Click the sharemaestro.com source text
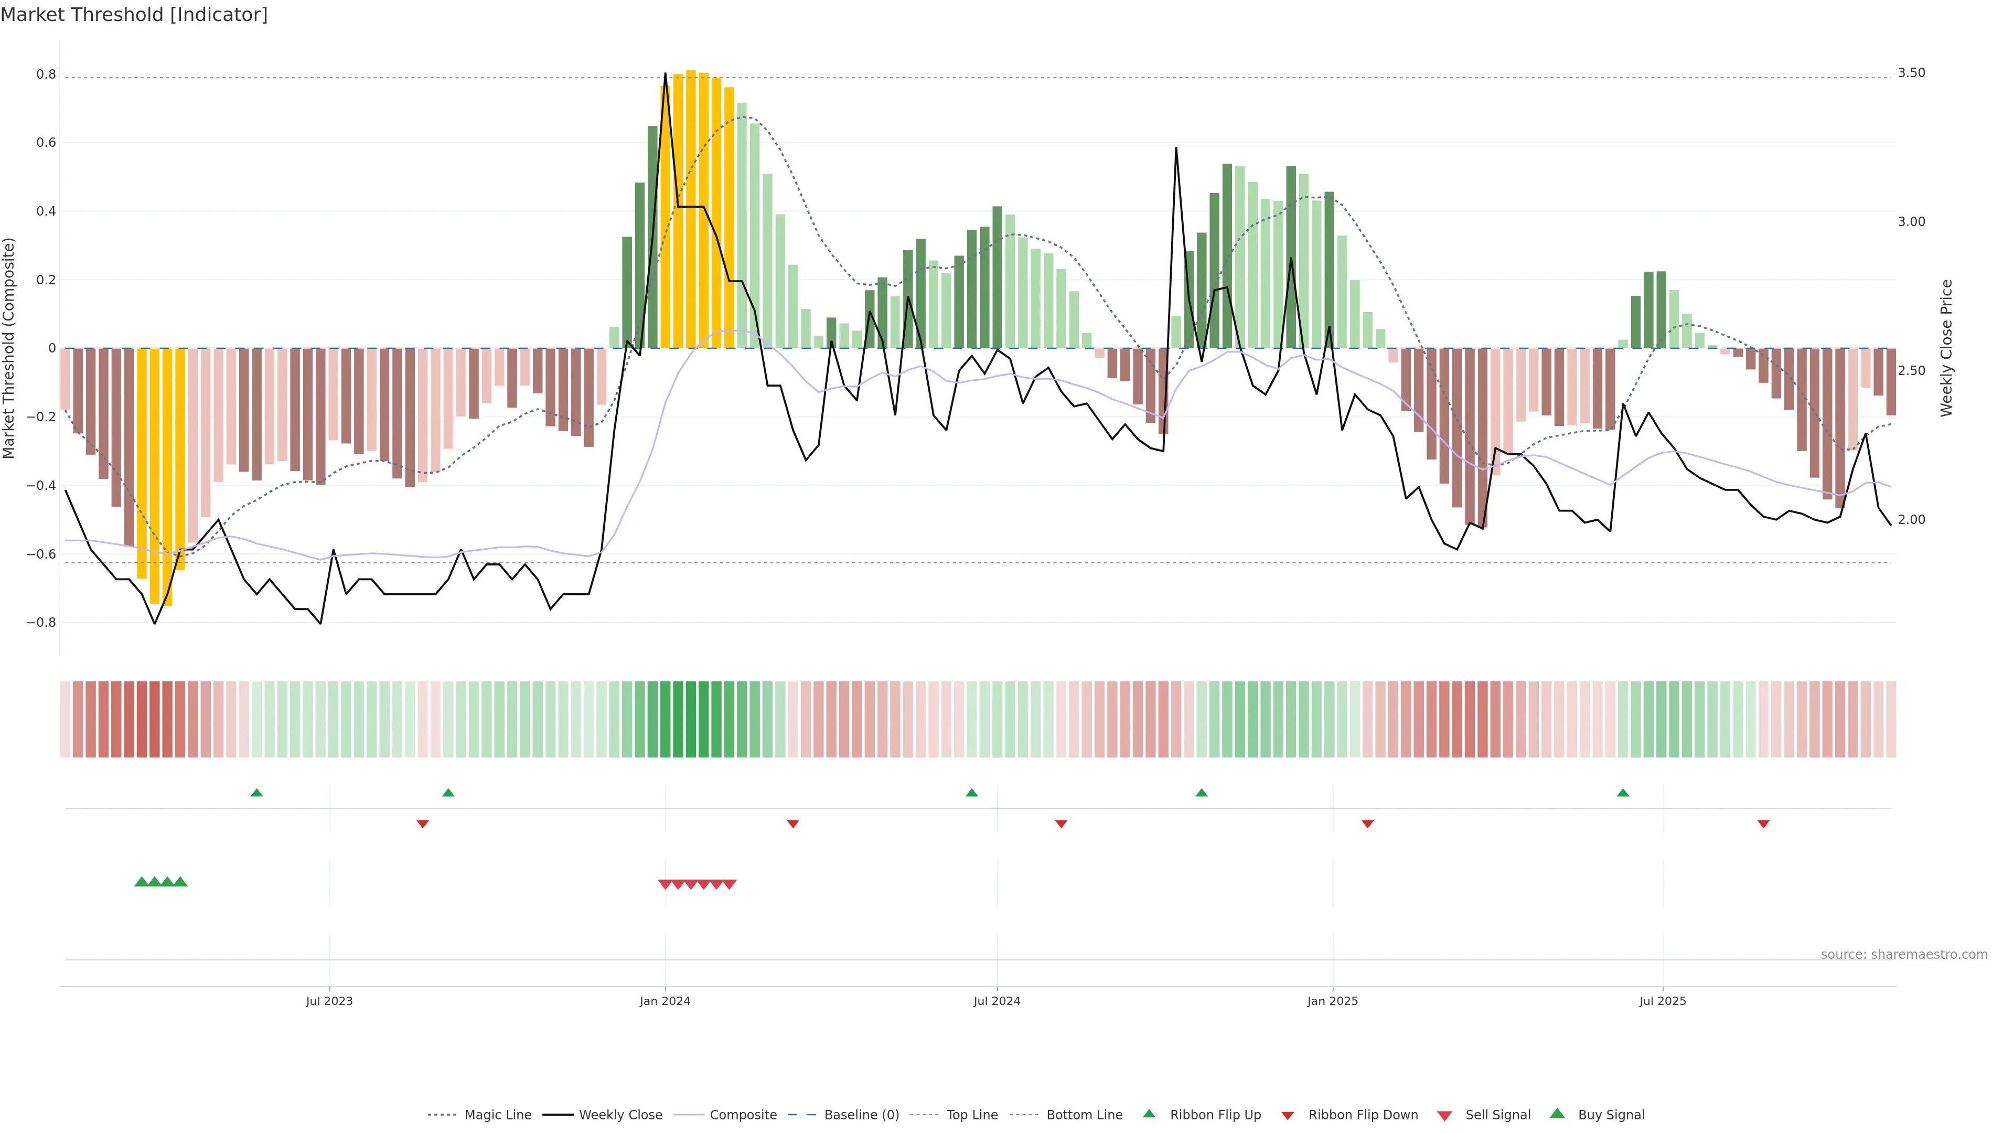This screenshot has height=1133, width=2014. click(1904, 955)
